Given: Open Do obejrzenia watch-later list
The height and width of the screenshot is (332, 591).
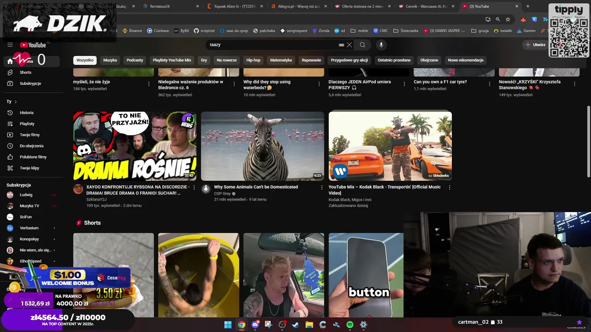Looking at the screenshot, I should (x=31, y=146).
